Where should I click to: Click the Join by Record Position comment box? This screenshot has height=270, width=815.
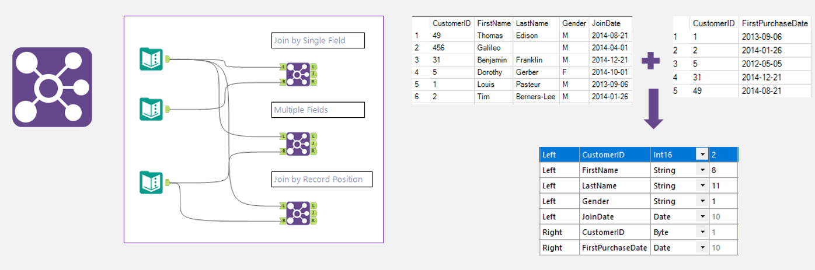click(x=322, y=179)
